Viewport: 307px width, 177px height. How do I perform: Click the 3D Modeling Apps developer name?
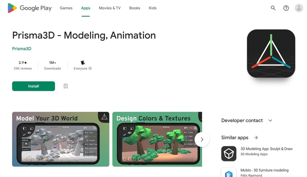coord(254,154)
